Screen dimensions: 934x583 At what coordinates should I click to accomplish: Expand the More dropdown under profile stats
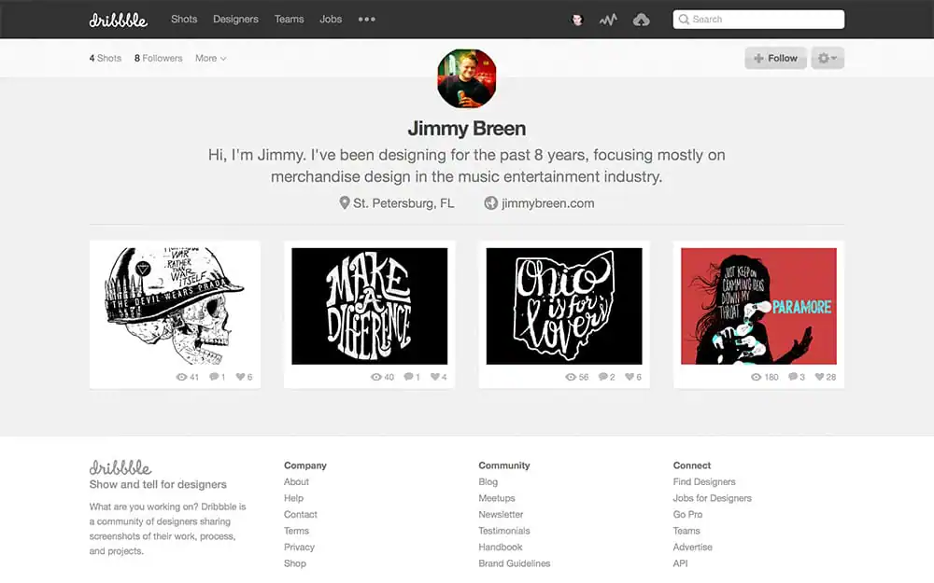click(211, 58)
